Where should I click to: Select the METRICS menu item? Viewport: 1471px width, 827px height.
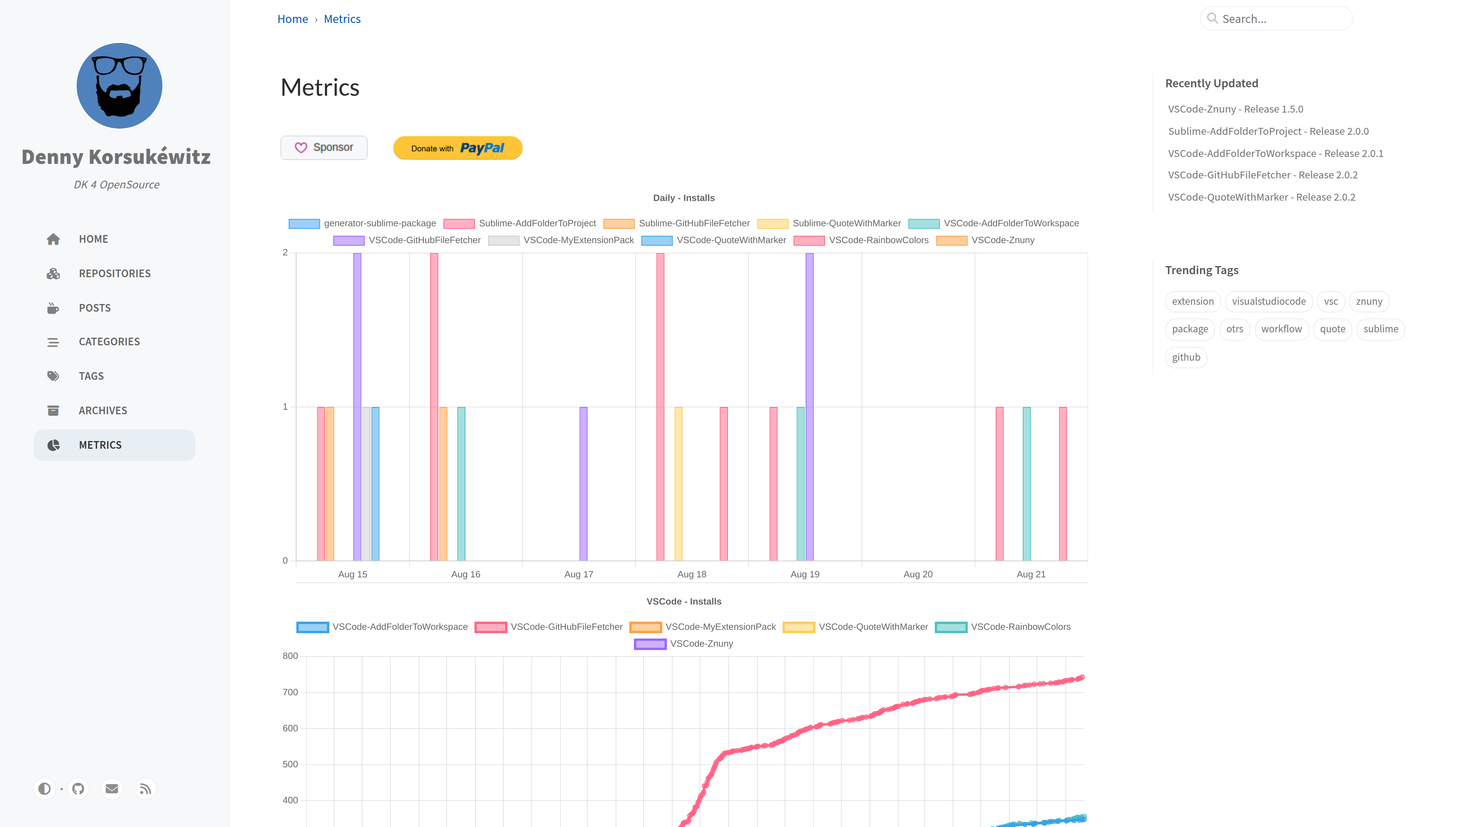point(114,445)
